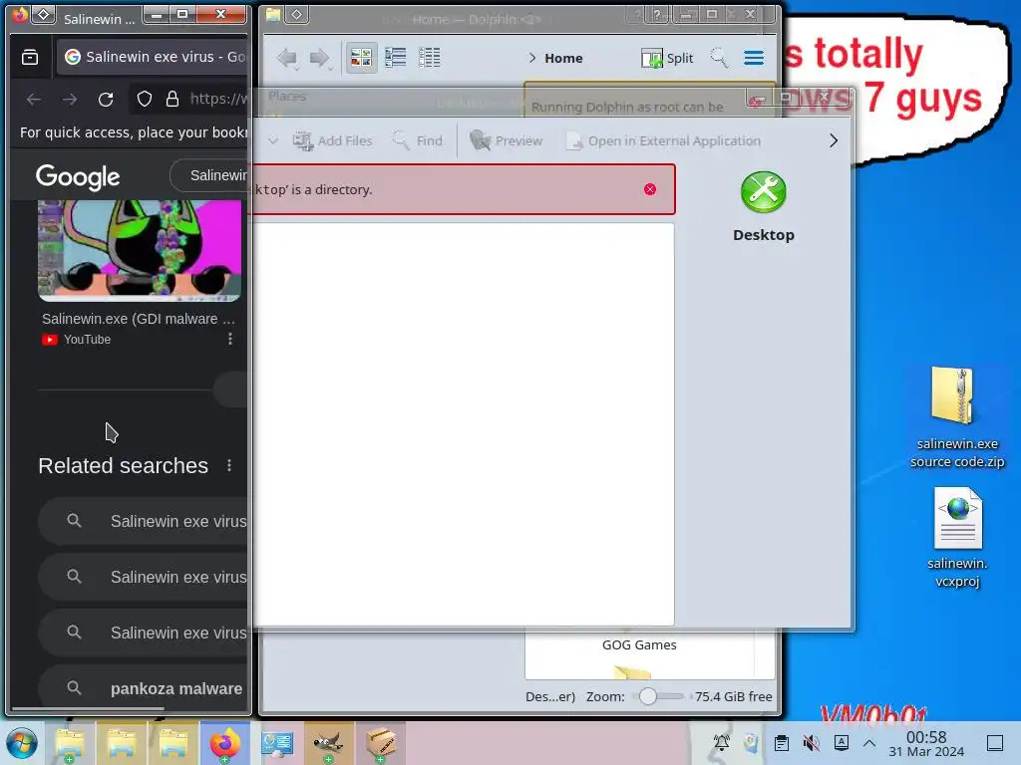Expand Dolphin breadcrumb chevron before Home

point(532,58)
